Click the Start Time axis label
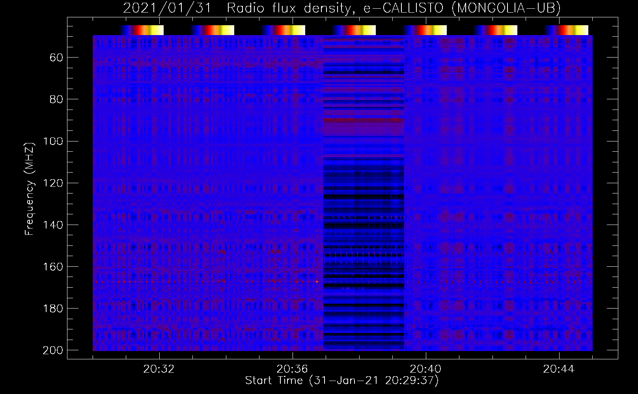 (342, 380)
